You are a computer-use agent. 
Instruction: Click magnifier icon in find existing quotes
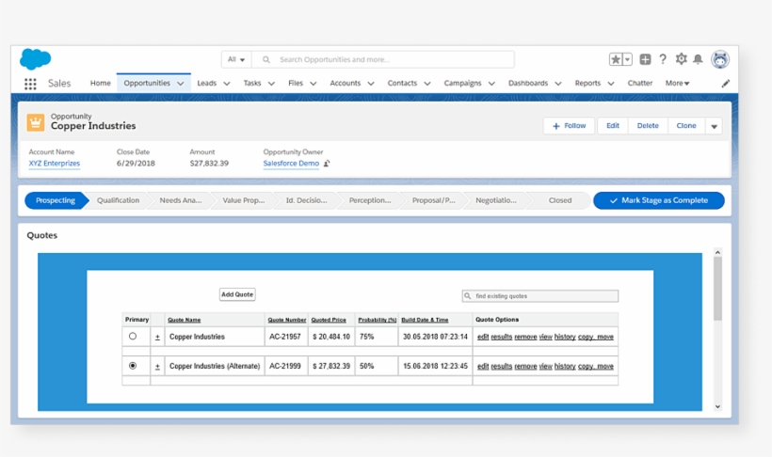(468, 295)
